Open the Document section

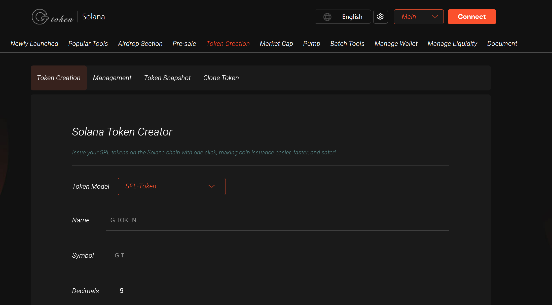click(502, 44)
